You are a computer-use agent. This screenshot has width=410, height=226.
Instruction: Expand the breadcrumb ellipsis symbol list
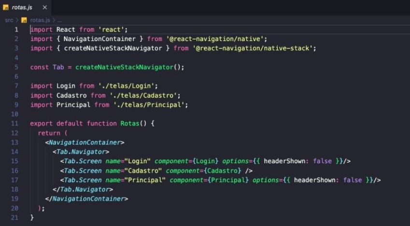59,20
